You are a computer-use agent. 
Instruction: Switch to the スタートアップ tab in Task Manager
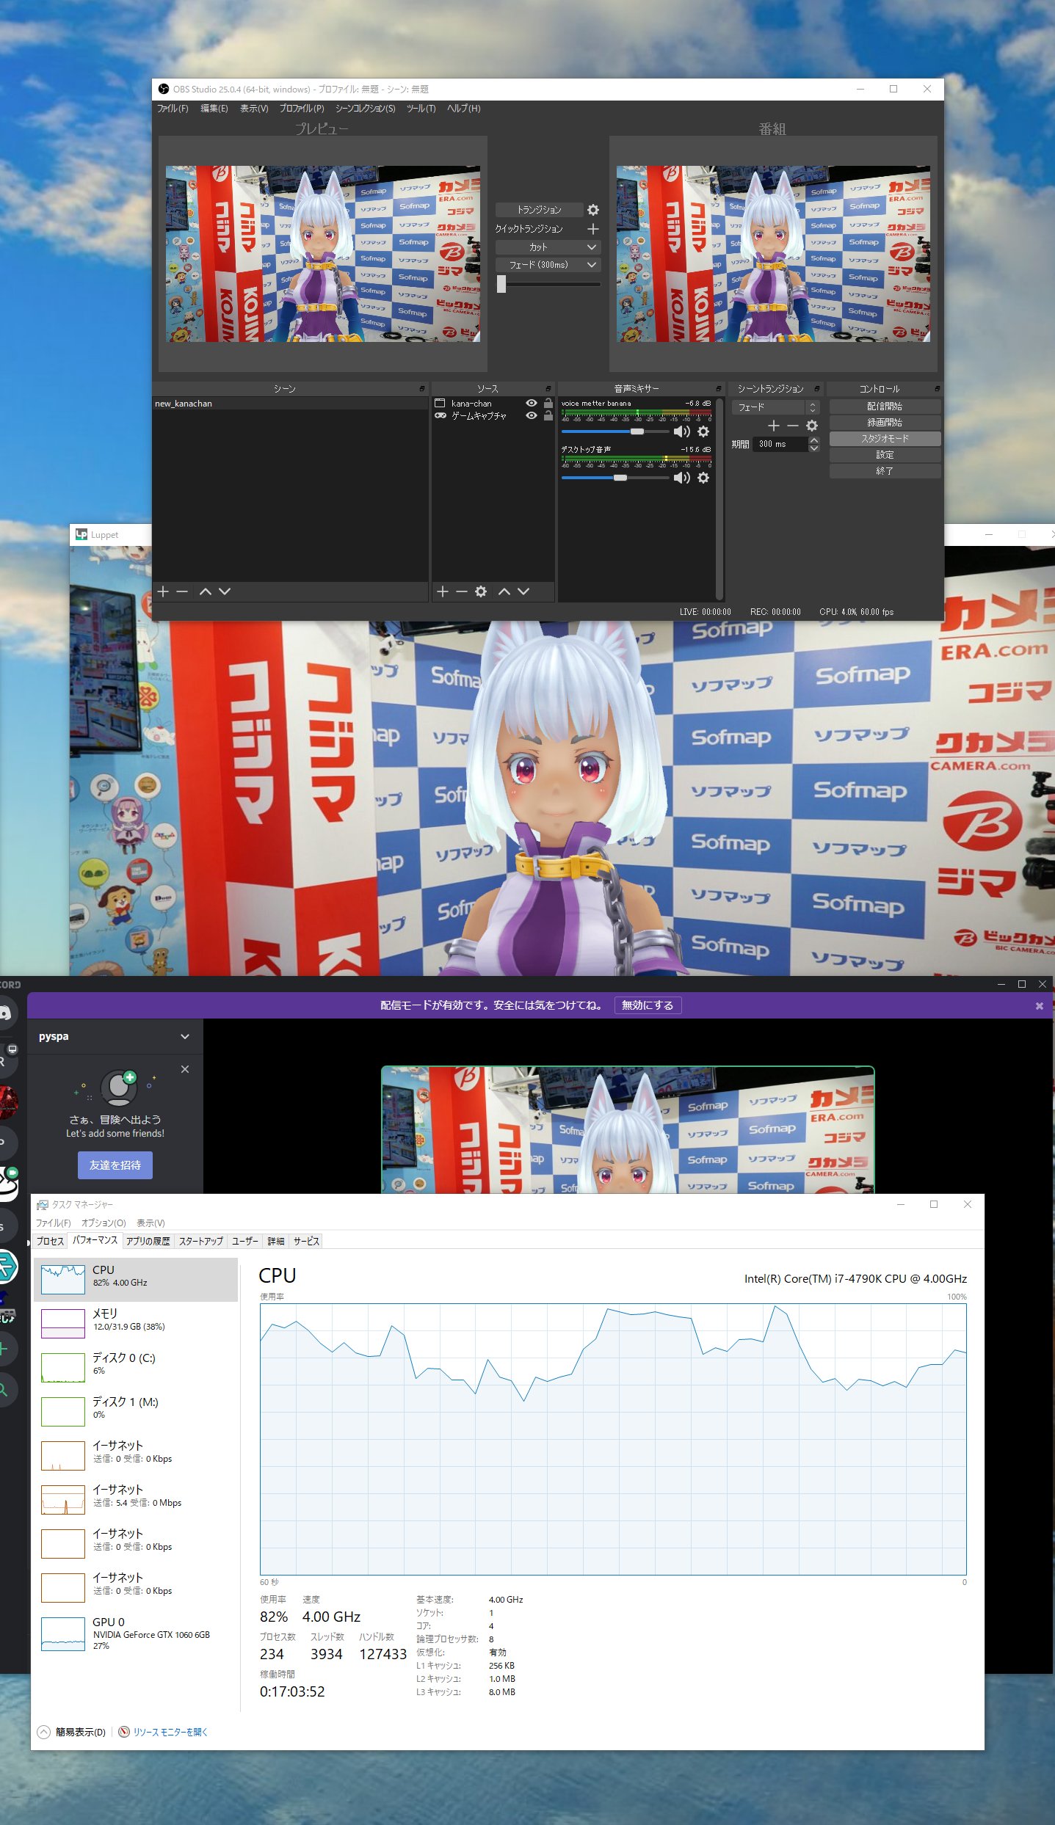click(x=201, y=1241)
